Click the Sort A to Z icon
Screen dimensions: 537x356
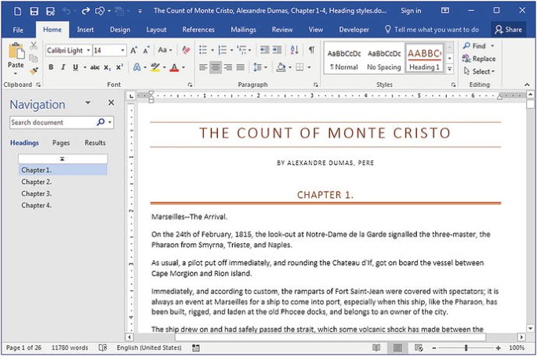(x=294, y=50)
